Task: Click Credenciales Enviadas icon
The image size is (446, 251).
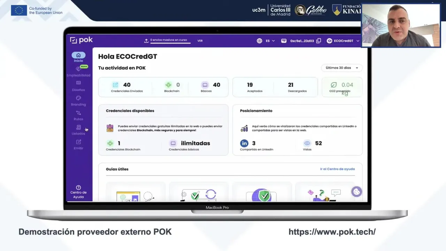Action: click(x=115, y=85)
